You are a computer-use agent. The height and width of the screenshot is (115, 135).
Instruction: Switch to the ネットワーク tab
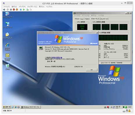point(104,19)
